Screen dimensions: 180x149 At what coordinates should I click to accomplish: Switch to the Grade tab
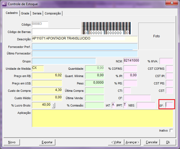coord(25,13)
